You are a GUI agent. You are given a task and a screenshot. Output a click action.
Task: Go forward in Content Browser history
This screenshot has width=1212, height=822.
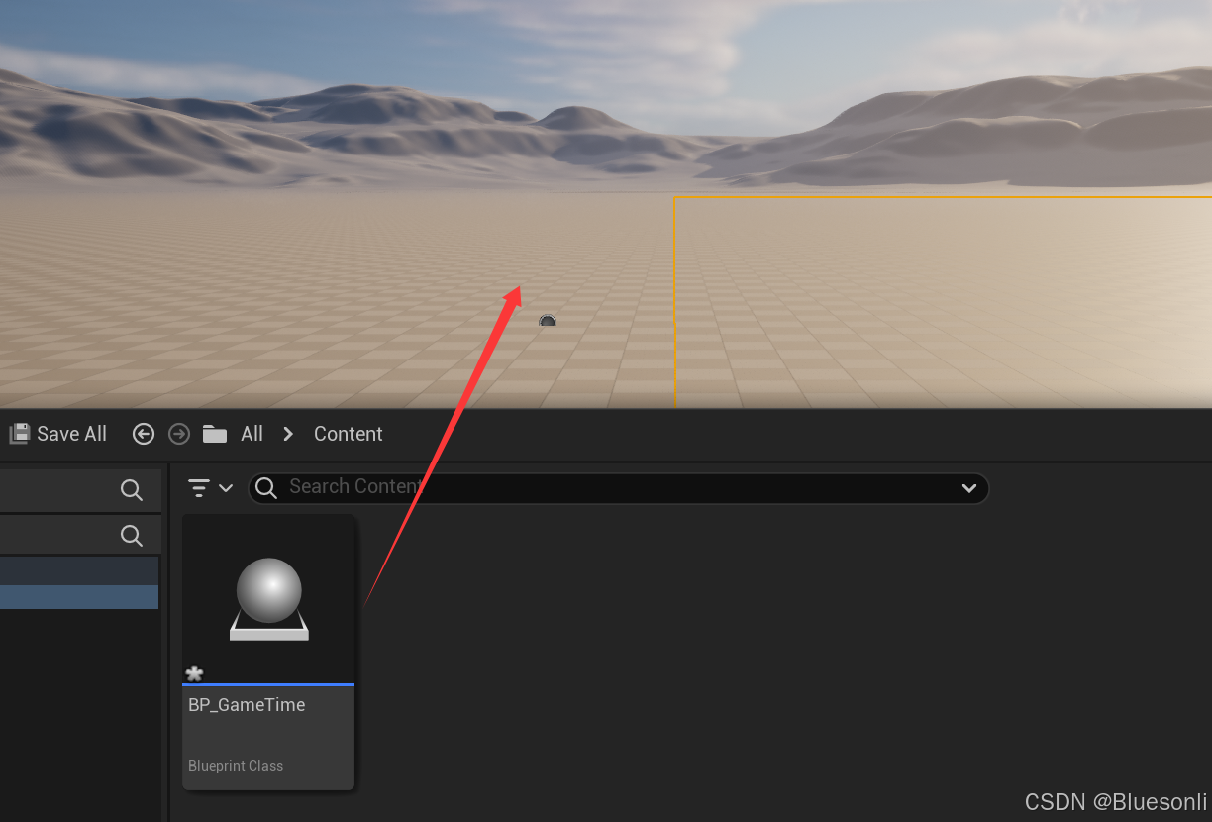[x=179, y=434]
